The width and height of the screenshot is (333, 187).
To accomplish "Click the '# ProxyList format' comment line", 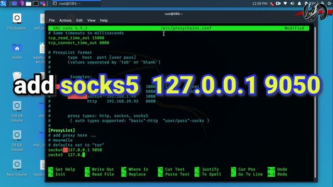I will (70, 52).
